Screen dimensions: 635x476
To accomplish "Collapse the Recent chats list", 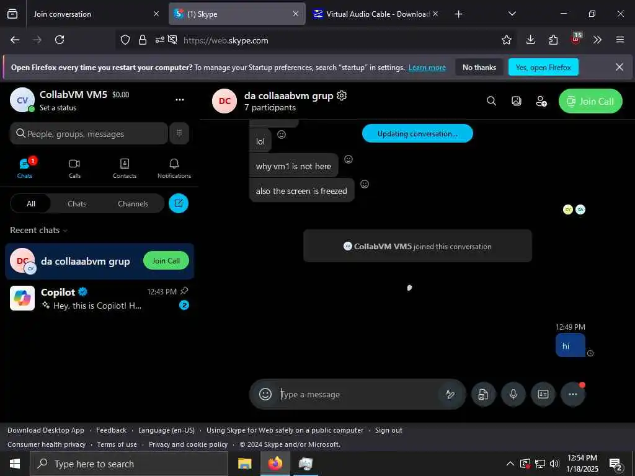I will [39, 230].
